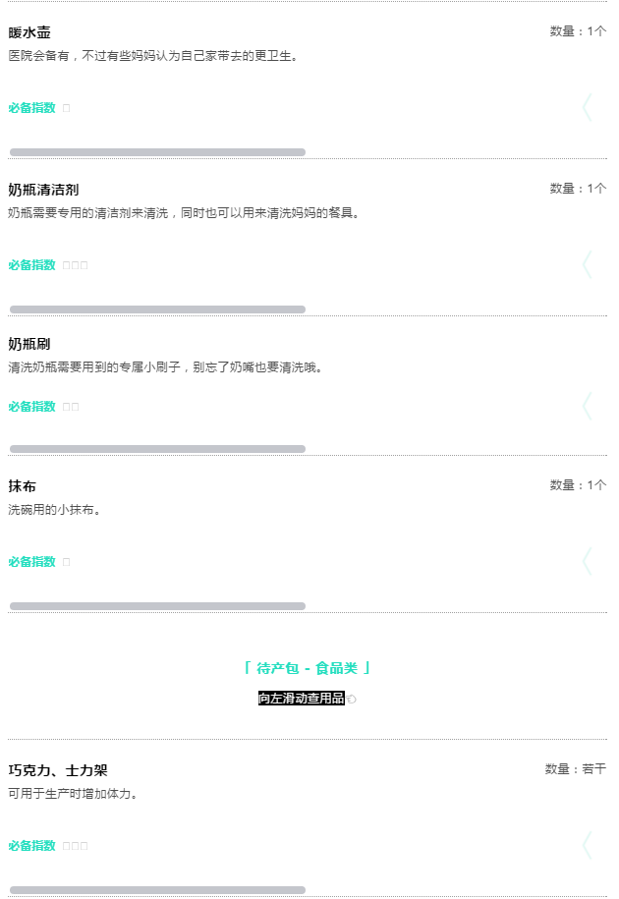619x899 pixels.
Task: Open the 巧克力、士力架 item title
Action: (58, 770)
